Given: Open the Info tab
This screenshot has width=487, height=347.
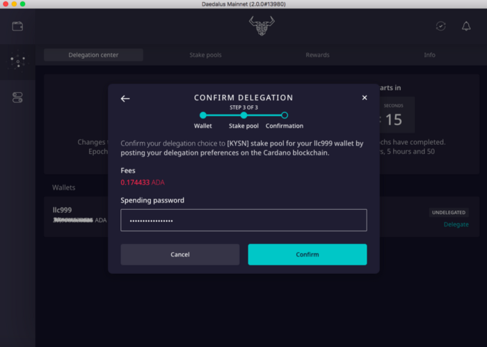Looking at the screenshot, I should point(429,55).
